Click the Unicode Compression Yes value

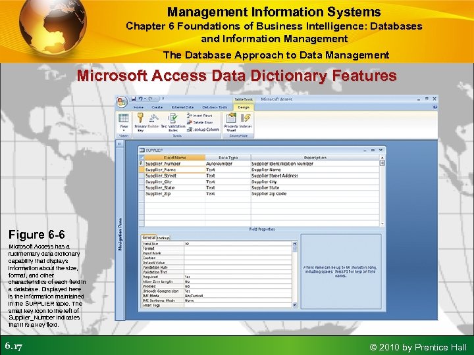pos(238,291)
